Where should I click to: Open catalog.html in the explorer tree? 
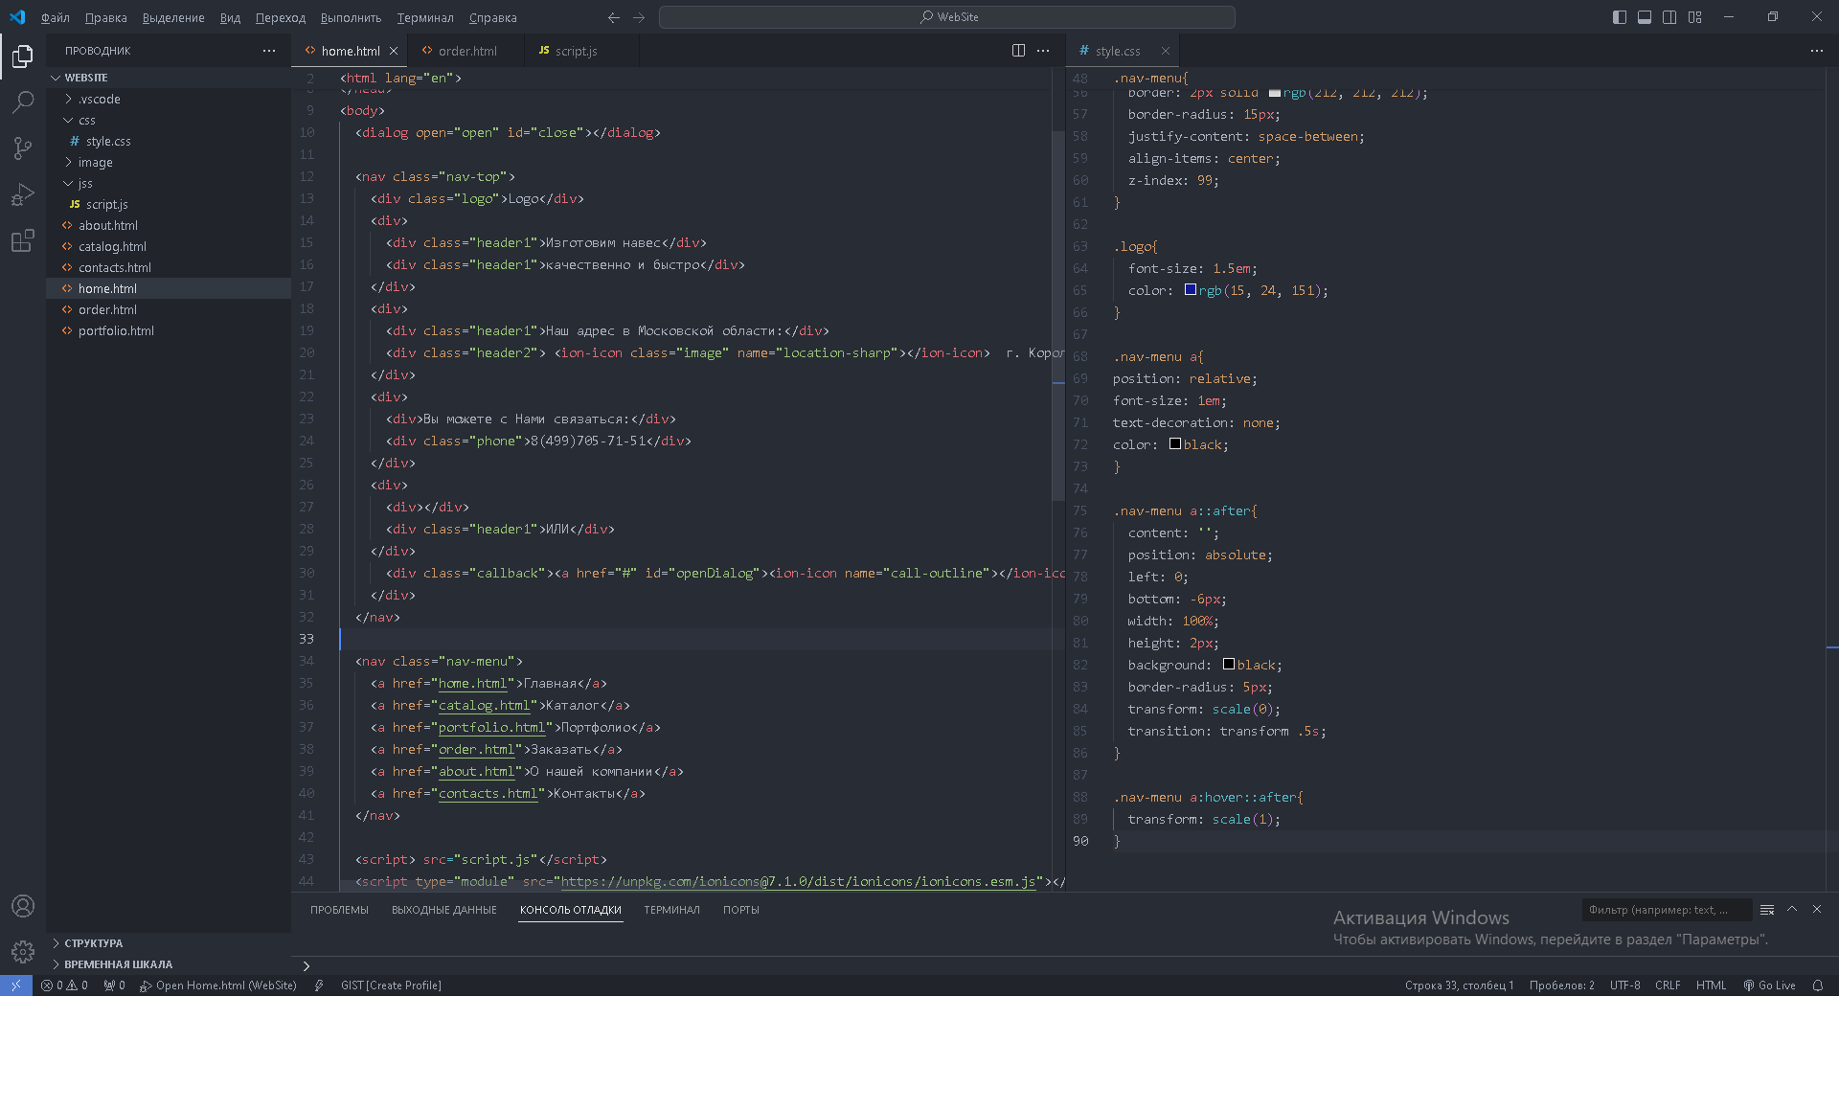coord(169,247)
